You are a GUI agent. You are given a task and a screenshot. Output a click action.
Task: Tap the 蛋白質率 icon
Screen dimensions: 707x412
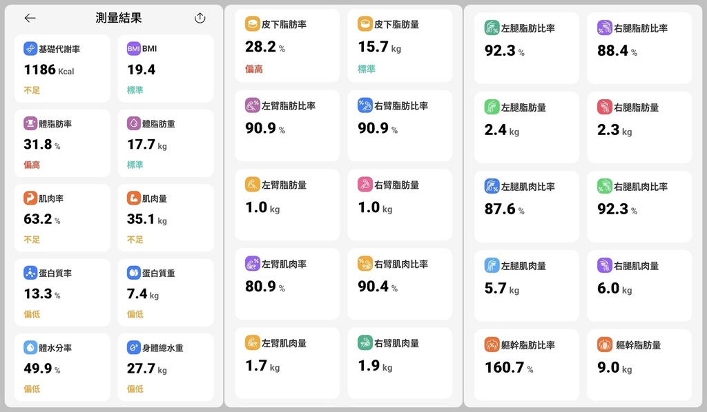(30, 273)
